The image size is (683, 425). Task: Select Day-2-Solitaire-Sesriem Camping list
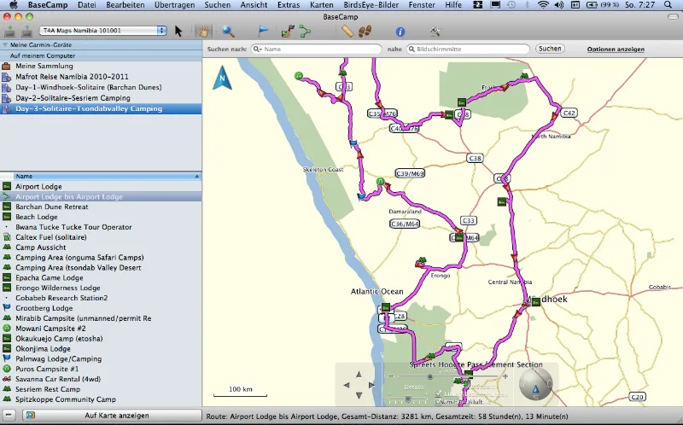[x=101, y=98]
